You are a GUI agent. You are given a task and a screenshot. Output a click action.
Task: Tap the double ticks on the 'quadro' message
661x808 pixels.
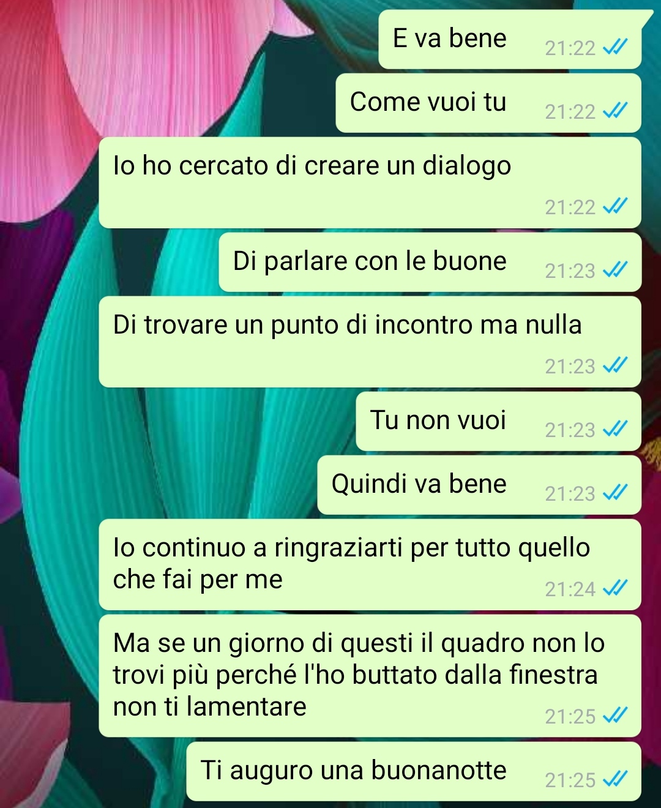[x=615, y=716]
